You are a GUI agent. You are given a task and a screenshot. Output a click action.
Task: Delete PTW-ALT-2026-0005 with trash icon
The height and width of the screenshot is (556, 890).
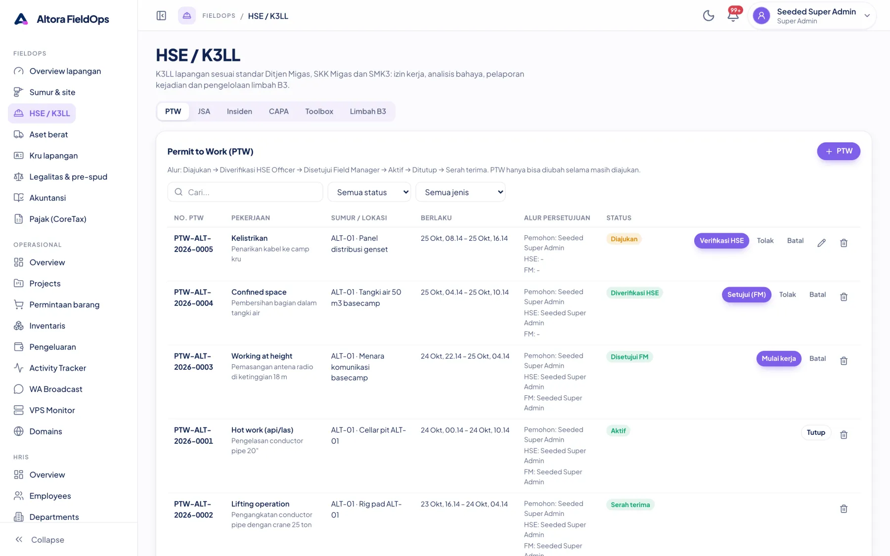tap(844, 243)
